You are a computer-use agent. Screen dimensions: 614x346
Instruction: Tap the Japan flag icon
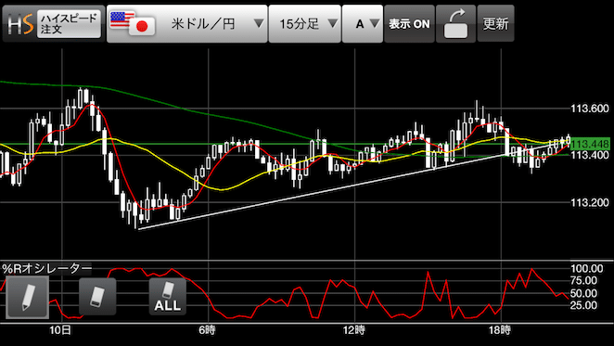click(142, 26)
